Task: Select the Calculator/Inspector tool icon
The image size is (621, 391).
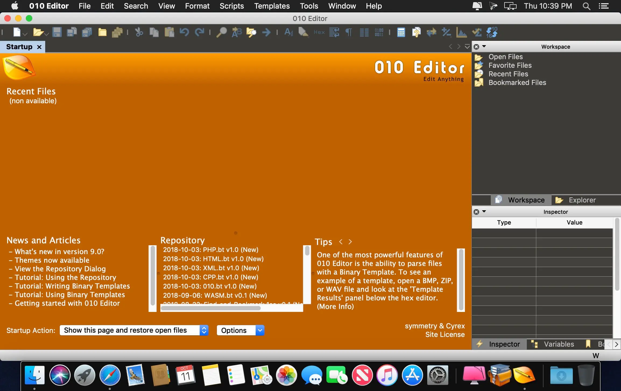Action: click(x=400, y=32)
